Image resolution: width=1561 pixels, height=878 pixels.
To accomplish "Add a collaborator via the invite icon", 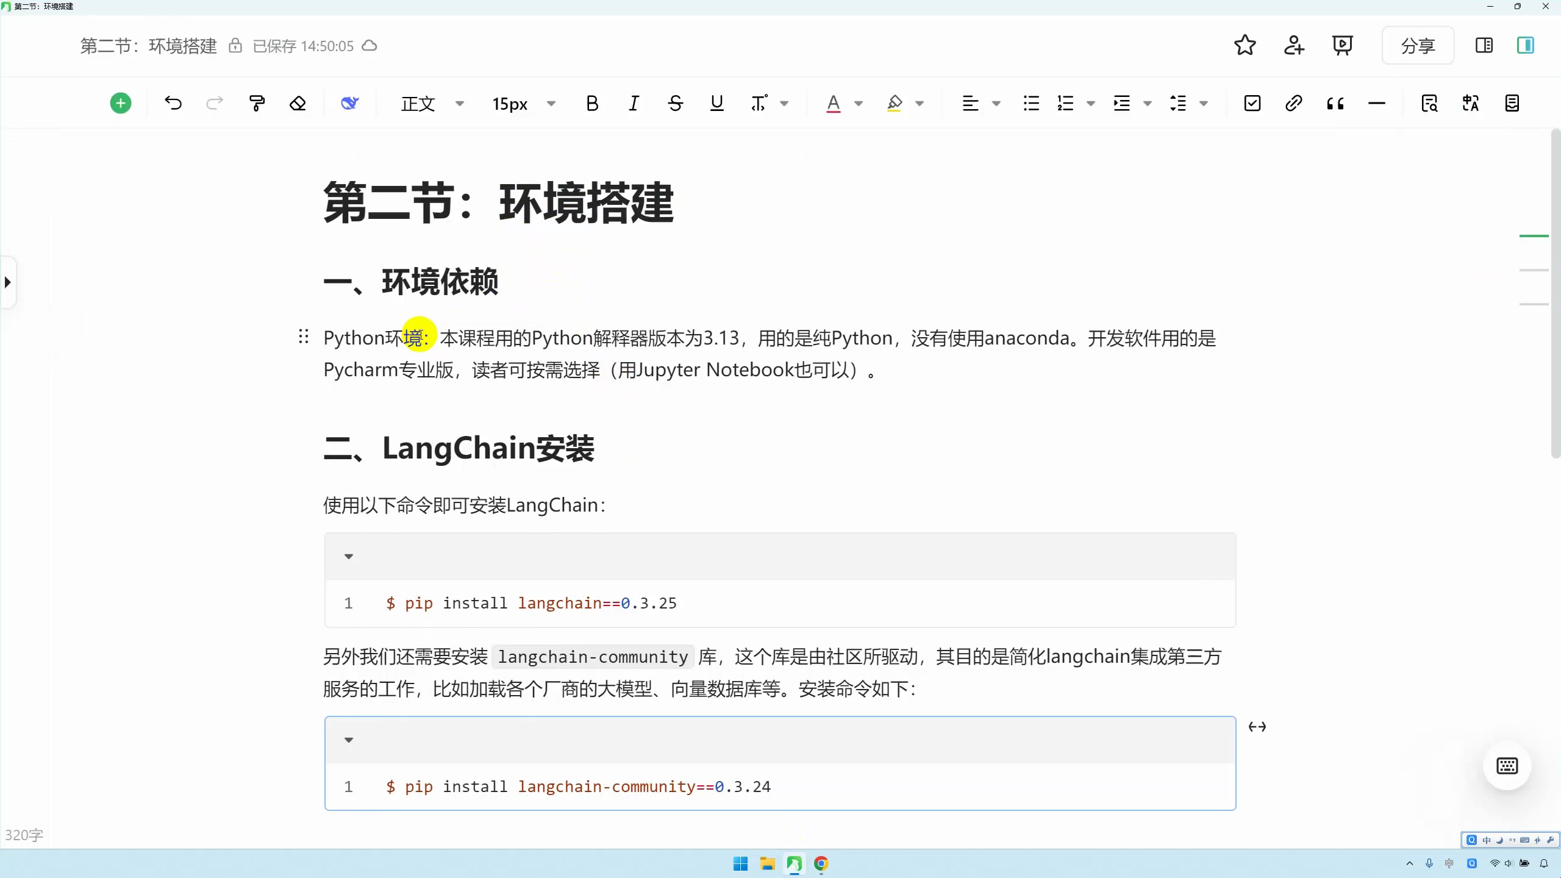I will 1293,45.
